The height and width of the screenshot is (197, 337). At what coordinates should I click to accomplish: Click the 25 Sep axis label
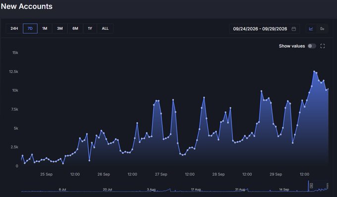46,174
